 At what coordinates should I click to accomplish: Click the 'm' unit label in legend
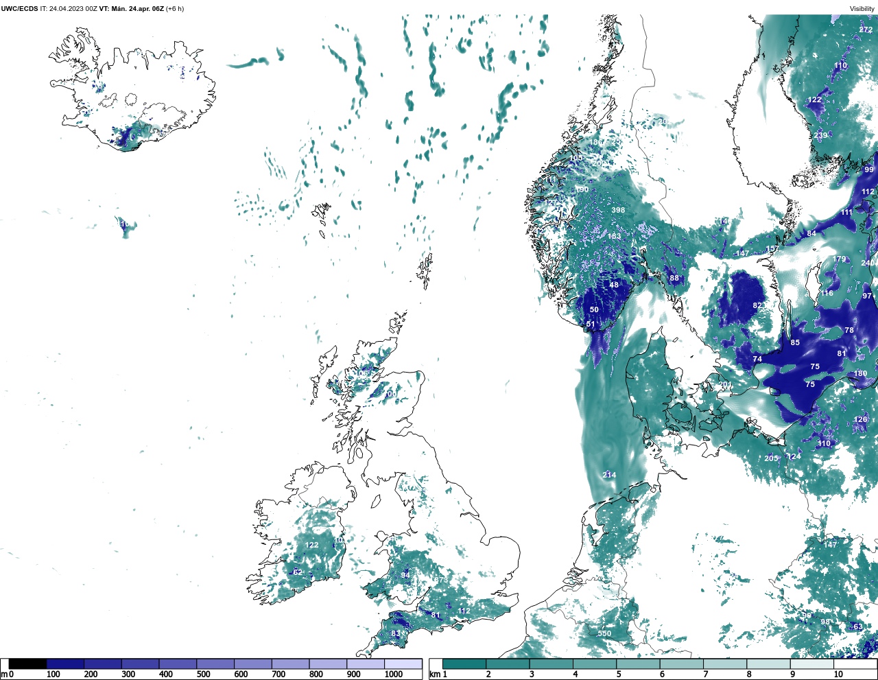click(x=4, y=675)
